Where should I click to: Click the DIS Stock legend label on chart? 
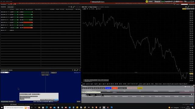[x=97, y=80]
